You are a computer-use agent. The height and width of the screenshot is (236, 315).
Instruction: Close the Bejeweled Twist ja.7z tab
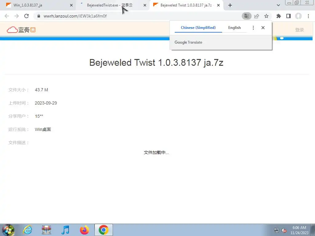tap(218, 5)
